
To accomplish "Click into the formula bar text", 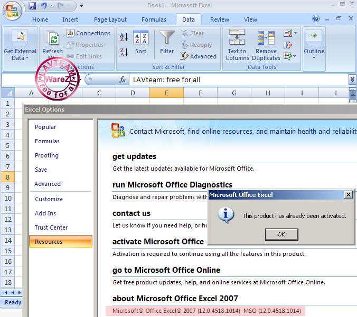I will (239, 80).
